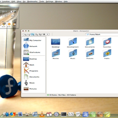118x118 pixels.
Task: Launch the blue office writer dock icon
Action: [x=86, y=114]
